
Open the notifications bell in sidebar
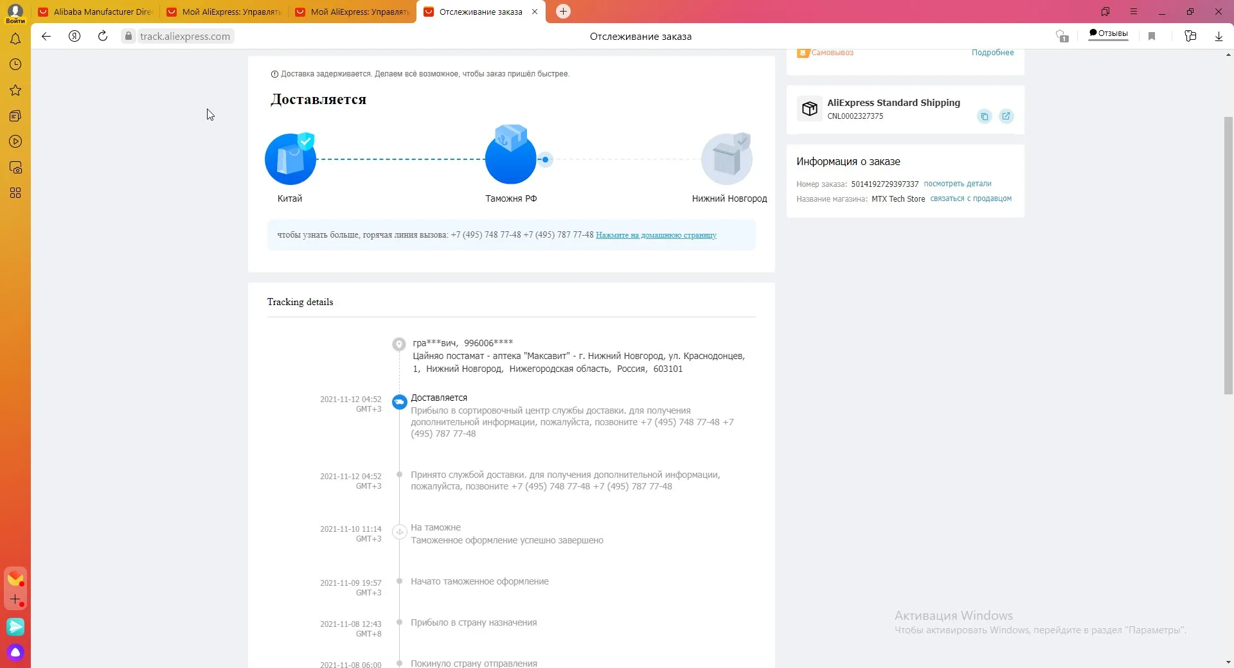(x=15, y=39)
